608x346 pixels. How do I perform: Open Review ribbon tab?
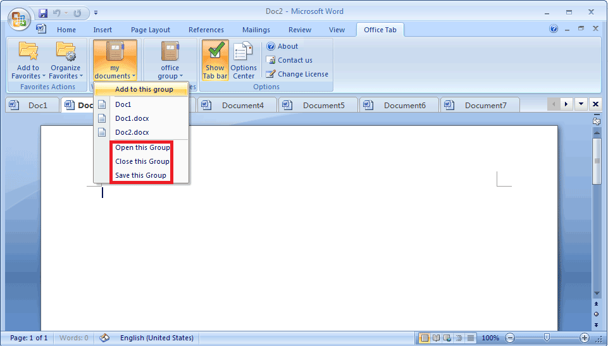pyautogui.click(x=299, y=30)
